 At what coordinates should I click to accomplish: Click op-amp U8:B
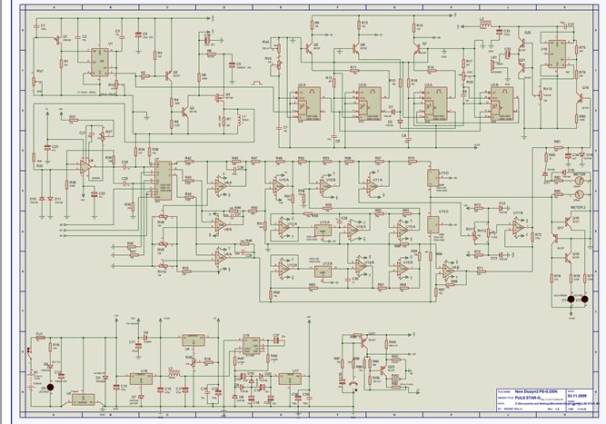[x=220, y=224]
